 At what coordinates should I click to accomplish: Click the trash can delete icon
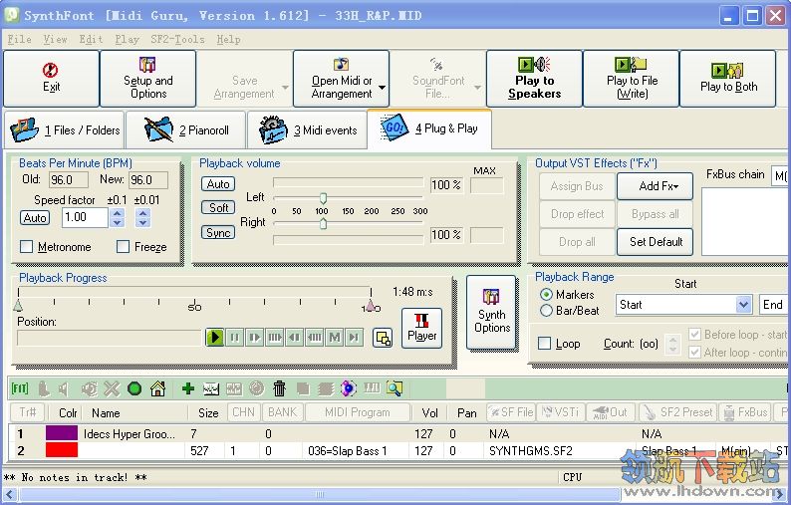click(x=280, y=388)
